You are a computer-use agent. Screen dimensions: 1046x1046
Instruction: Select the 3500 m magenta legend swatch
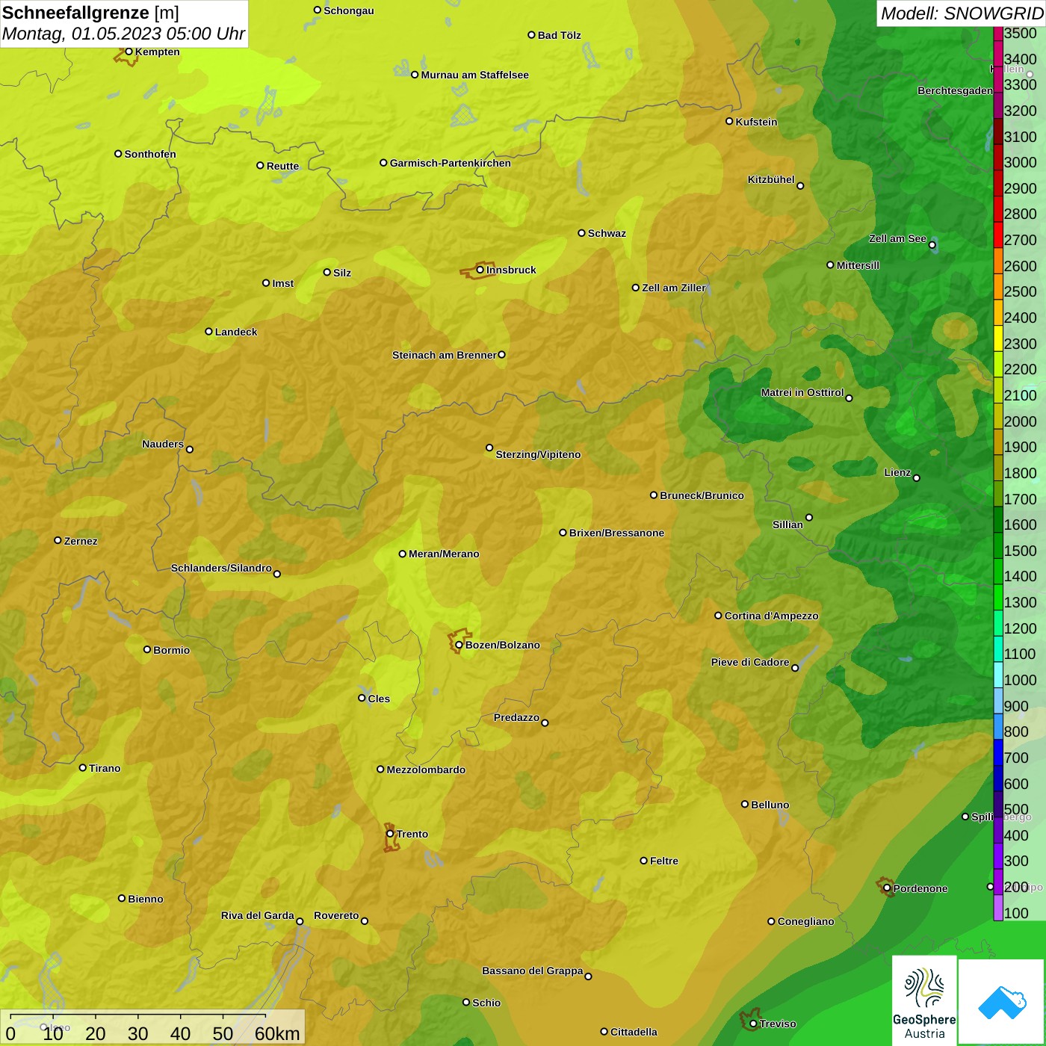pos(998,34)
